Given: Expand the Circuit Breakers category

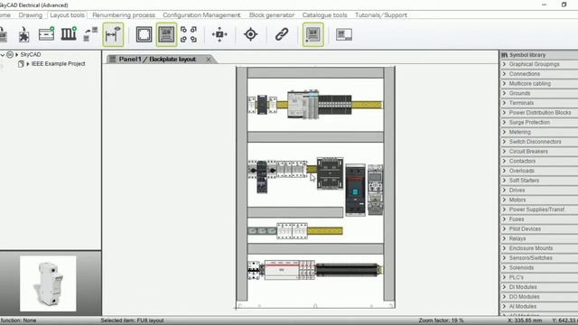Looking at the screenshot, I should pos(504,152).
